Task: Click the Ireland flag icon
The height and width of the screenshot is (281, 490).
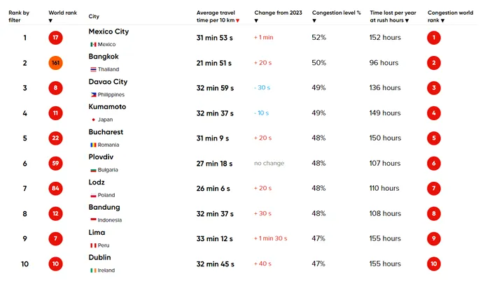Action: point(92,271)
